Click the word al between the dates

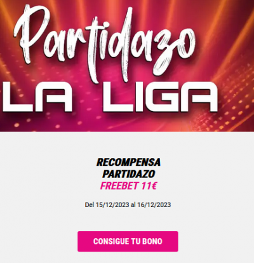(x=133, y=205)
